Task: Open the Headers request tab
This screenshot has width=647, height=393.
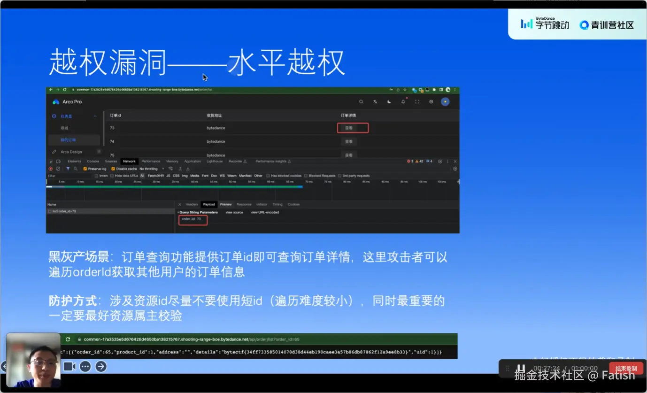Action: coord(192,204)
